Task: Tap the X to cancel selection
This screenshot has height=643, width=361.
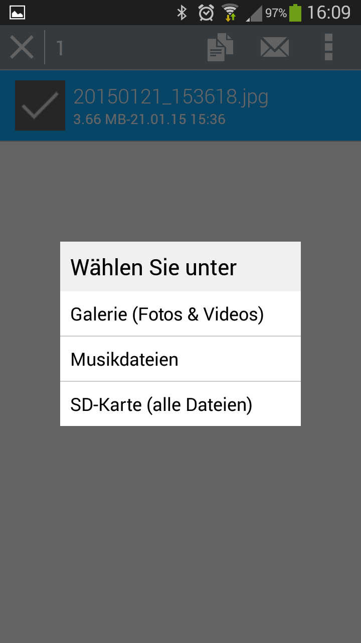Action: [22, 48]
